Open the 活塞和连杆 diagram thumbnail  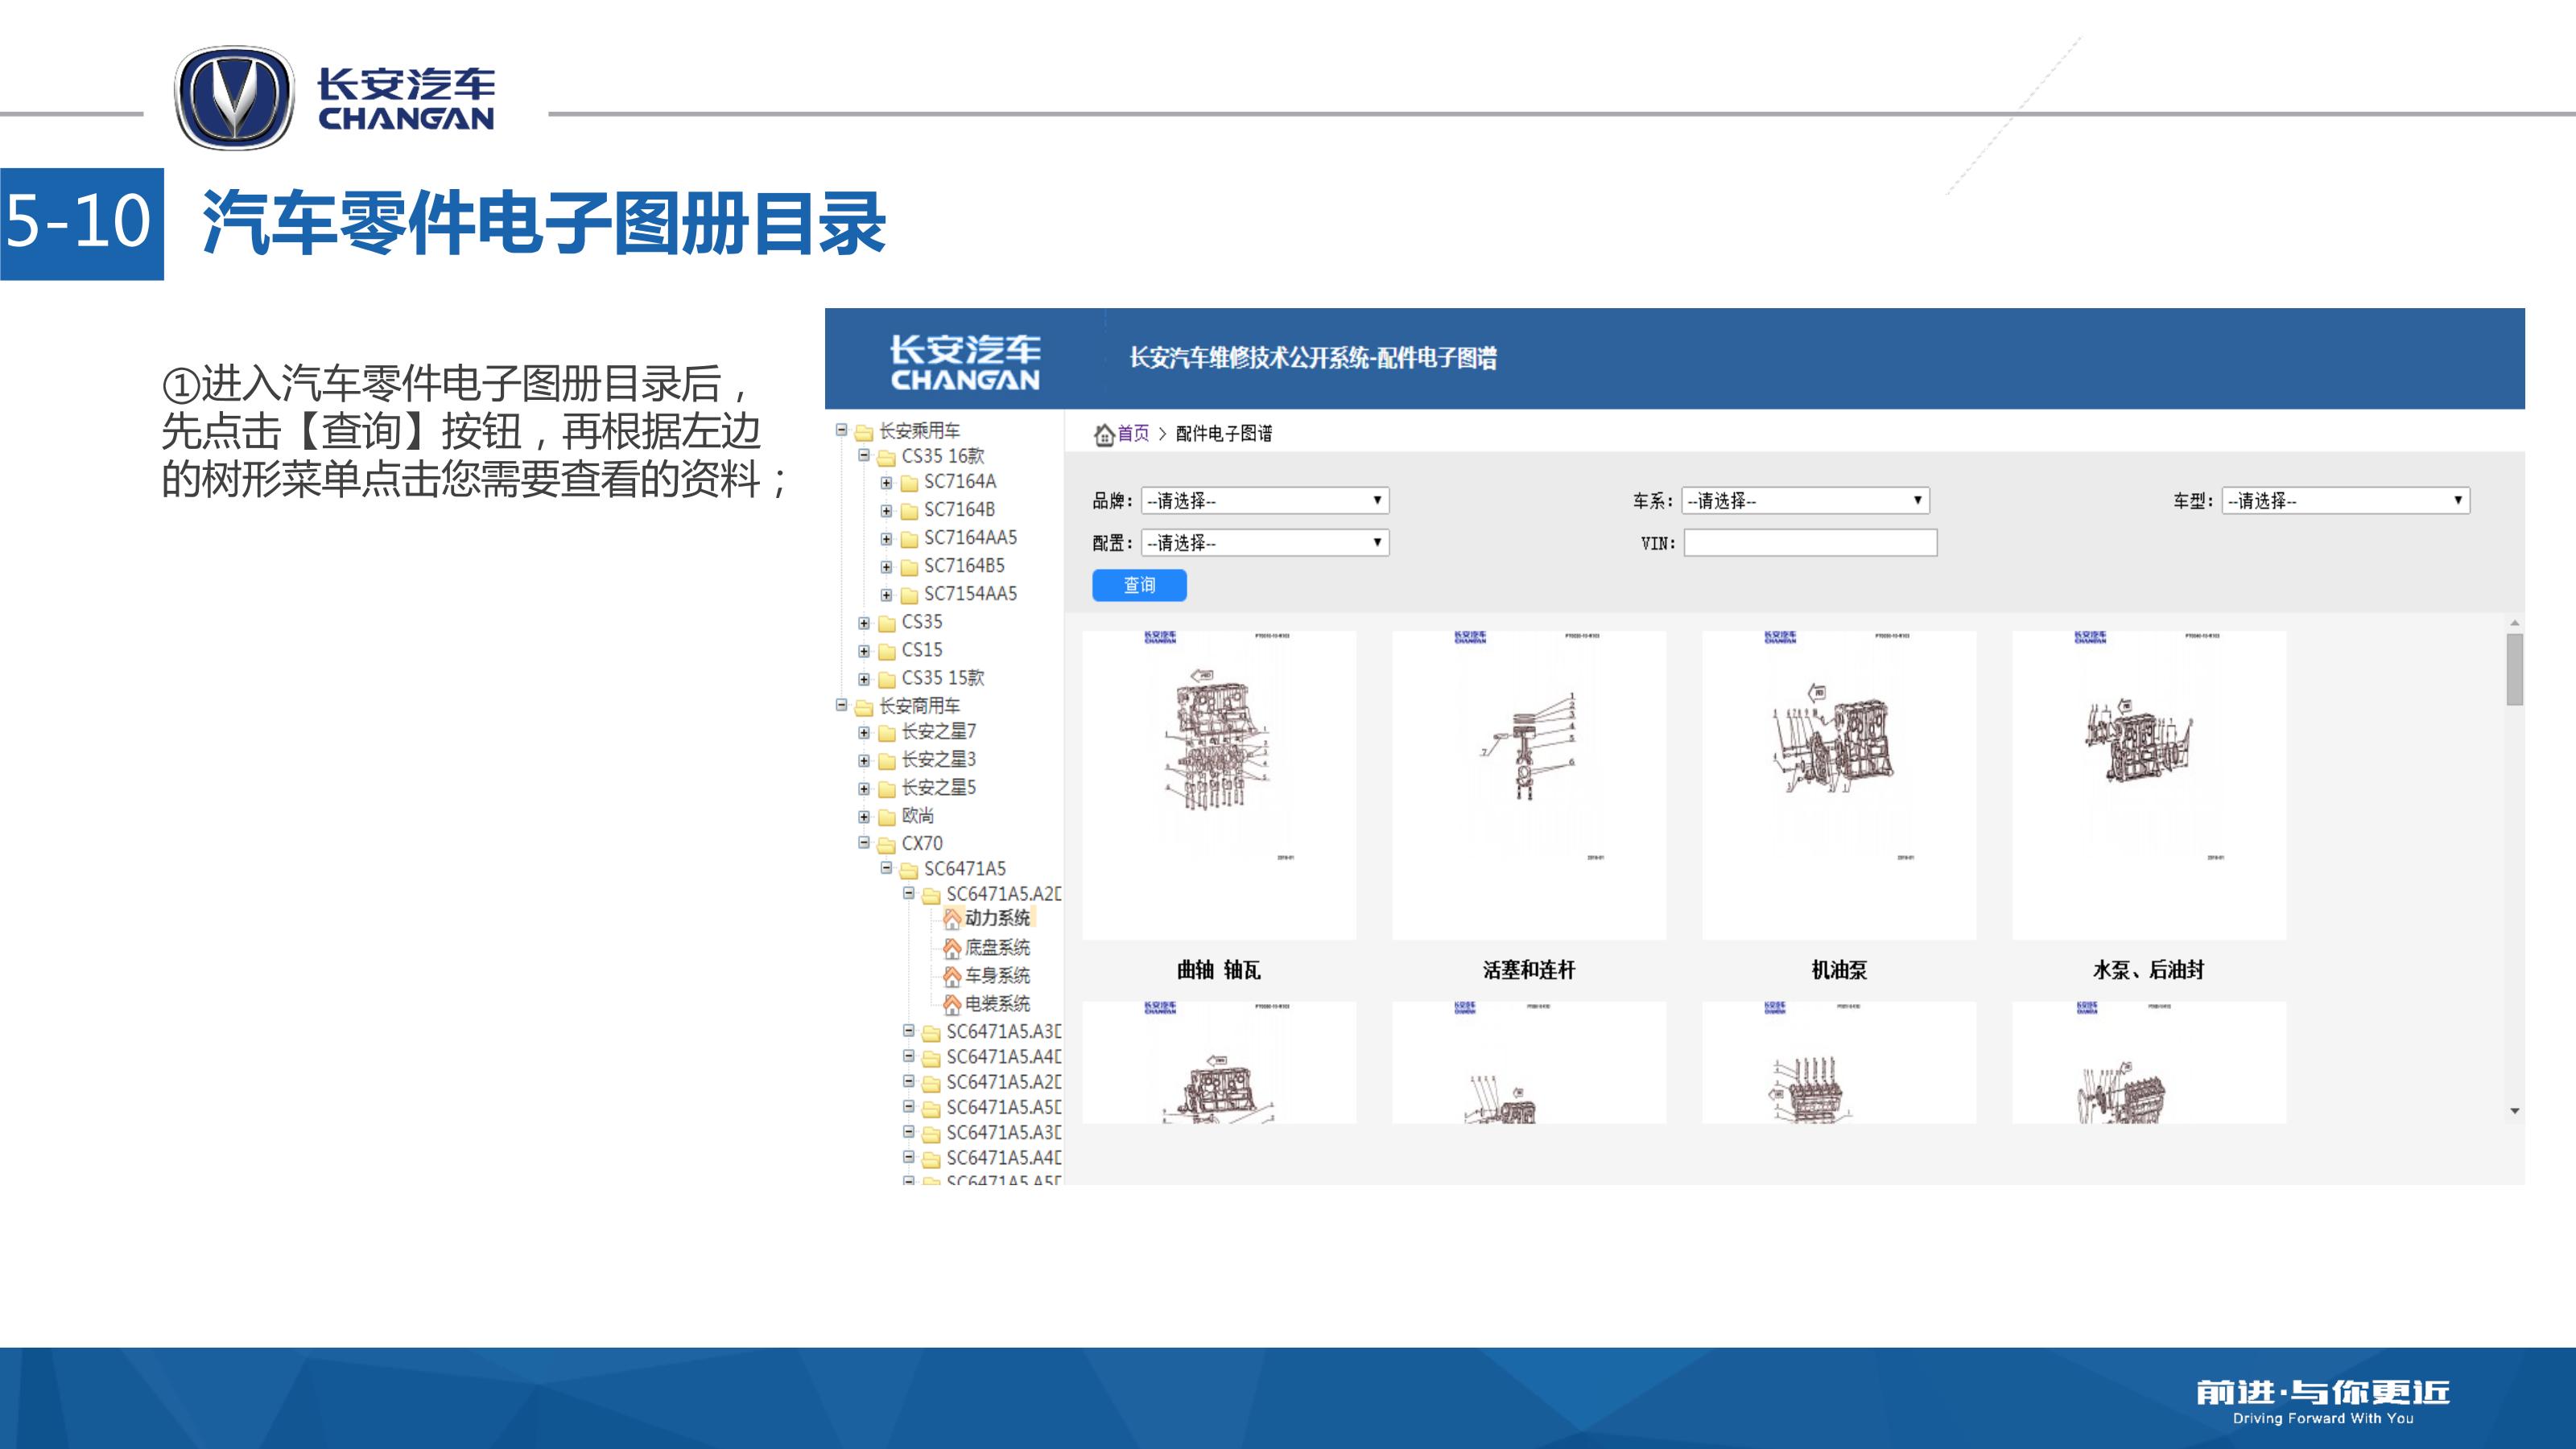pos(1528,784)
